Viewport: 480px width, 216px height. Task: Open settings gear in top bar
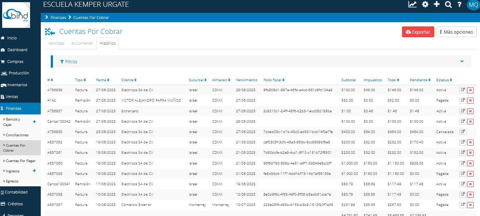pyautogui.click(x=425, y=5)
